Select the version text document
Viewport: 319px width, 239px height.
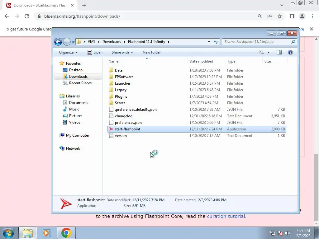[x=121, y=136]
